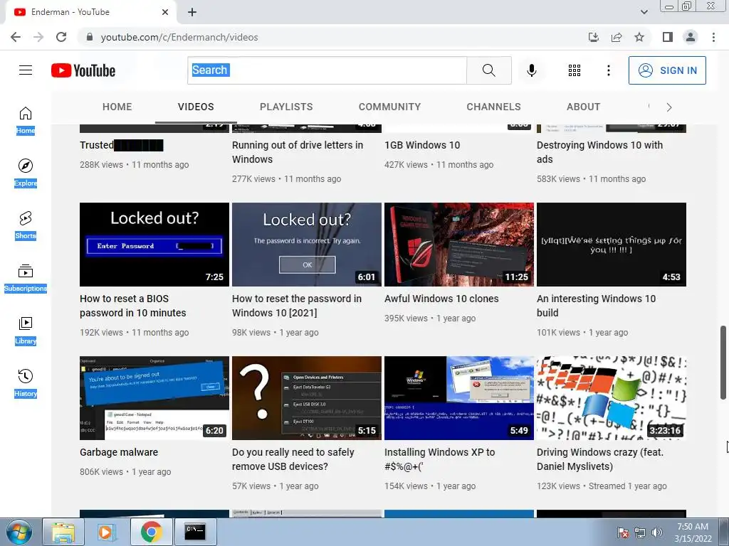Click the 6:20 Garbage malware thumbnail
Viewport: 729px width, 546px height.
(x=154, y=398)
